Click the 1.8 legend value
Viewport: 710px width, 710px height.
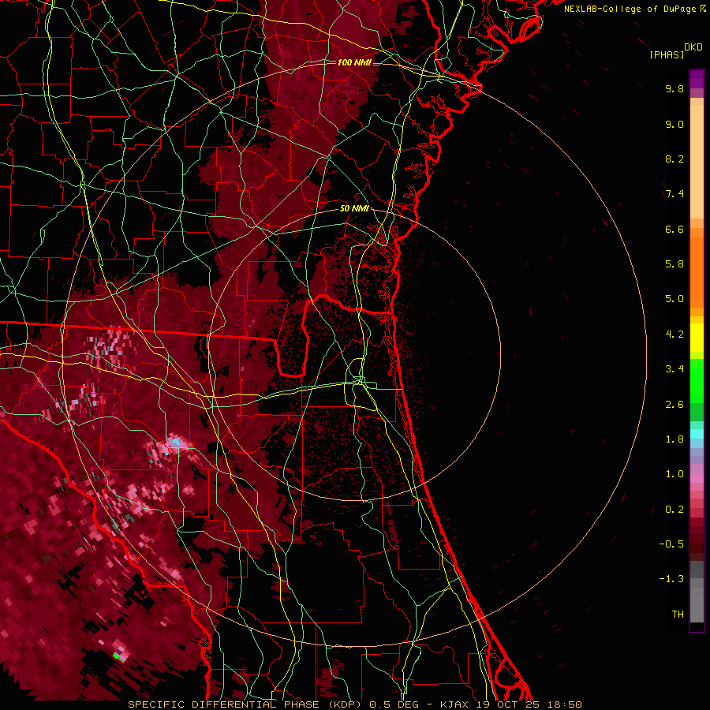pos(674,439)
